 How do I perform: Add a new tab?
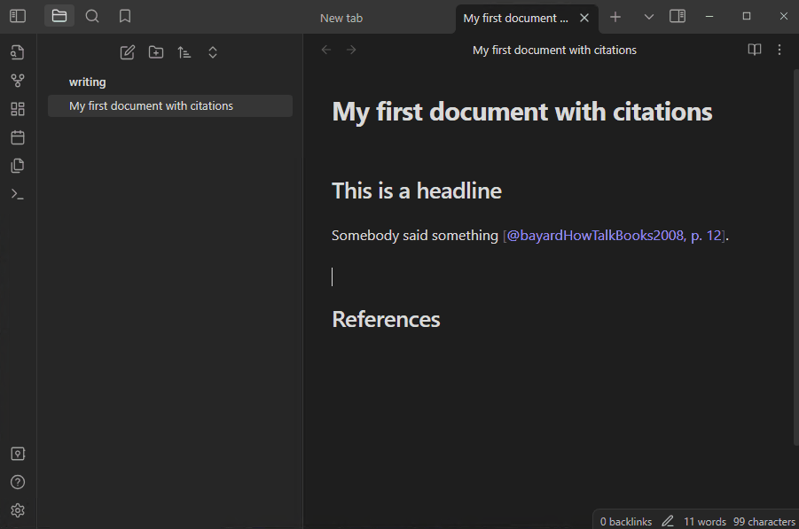pos(615,18)
